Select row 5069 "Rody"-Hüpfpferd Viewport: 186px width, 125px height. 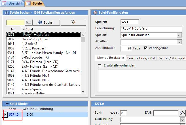[x=44, y=39]
